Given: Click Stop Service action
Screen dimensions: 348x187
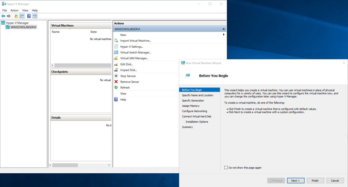Looking at the screenshot, I should (128, 76).
